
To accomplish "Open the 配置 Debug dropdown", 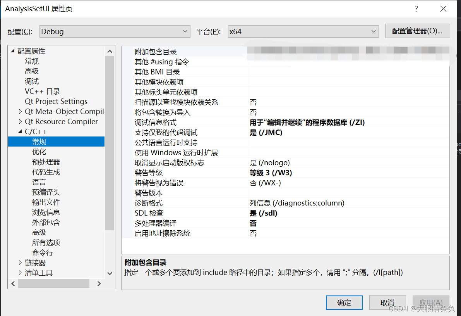I will click(115, 31).
